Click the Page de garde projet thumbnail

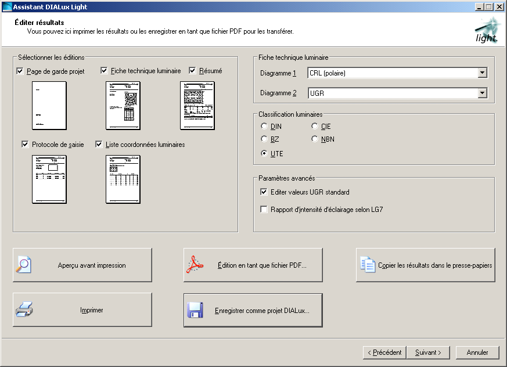point(49,106)
